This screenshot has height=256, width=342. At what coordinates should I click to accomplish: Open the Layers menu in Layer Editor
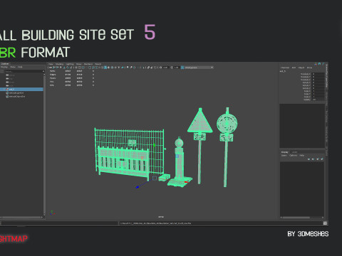[x=284, y=156]
